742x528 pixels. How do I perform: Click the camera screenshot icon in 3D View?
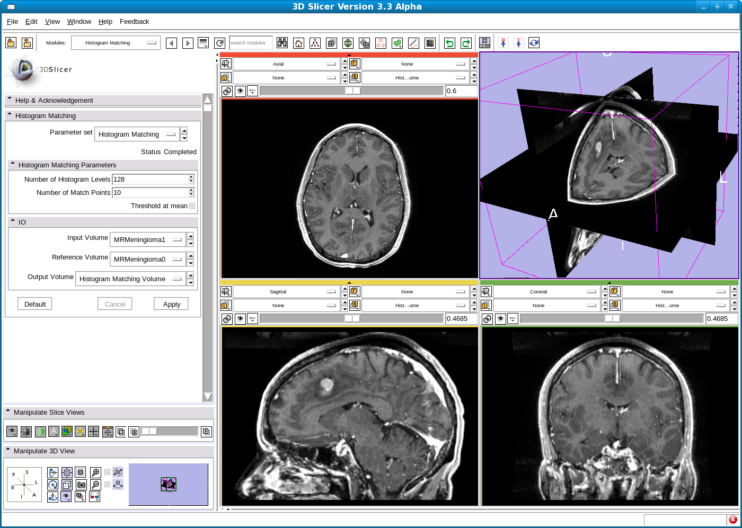point(81,485)
